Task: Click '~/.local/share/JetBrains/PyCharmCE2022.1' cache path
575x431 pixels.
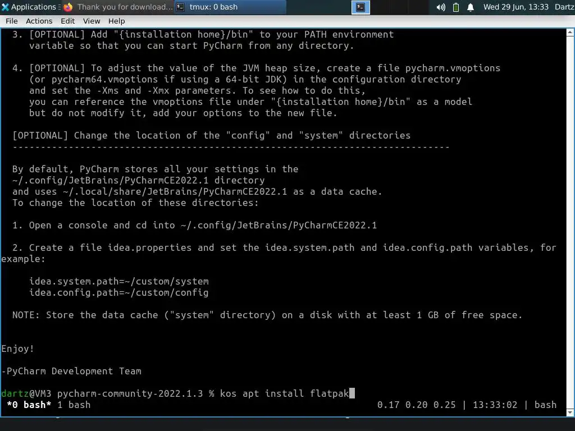Action: point(175,192)
